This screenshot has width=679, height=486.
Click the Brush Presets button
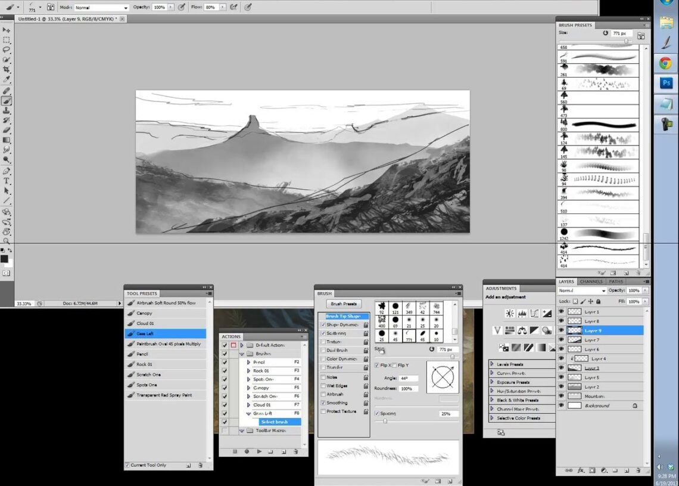click(x=344, y=304)
